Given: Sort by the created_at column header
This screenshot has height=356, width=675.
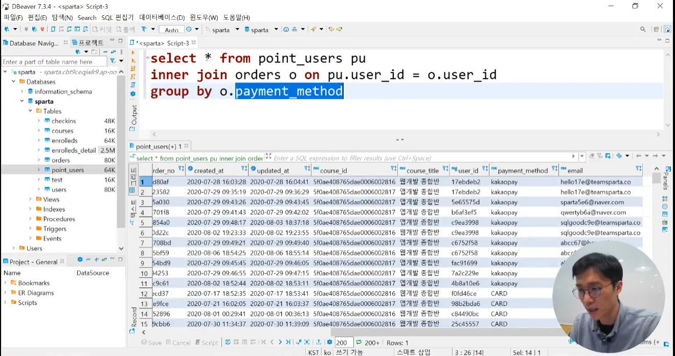Looking at the screenshot, I should 209,170.
